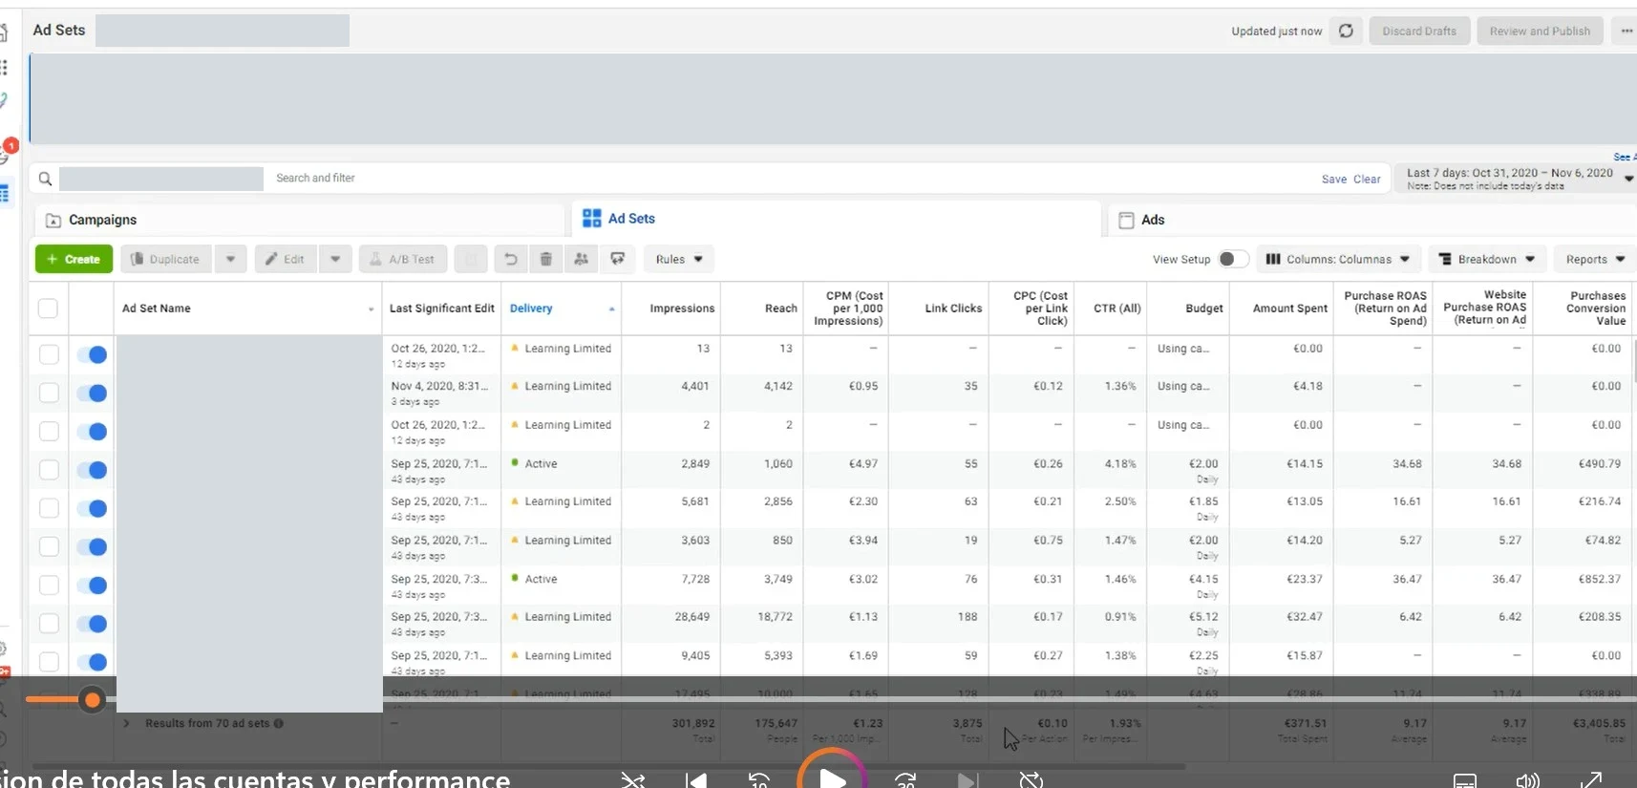Screen dimensions: 1637x788
Task: Click the Discard Drafts button
Action: [1419, 31]
